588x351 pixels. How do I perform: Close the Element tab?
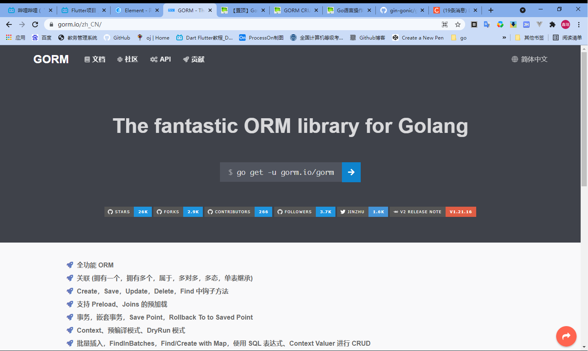point(157,10)
